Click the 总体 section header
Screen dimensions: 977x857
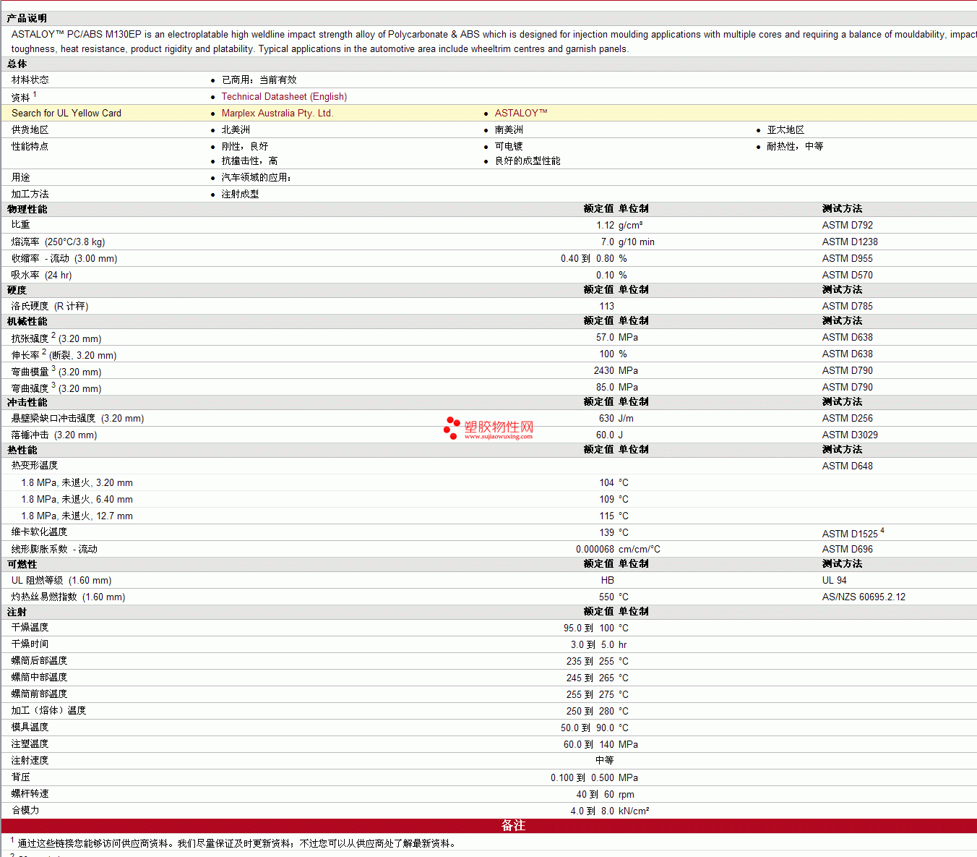pyautogui.click(x=17, y=64)
